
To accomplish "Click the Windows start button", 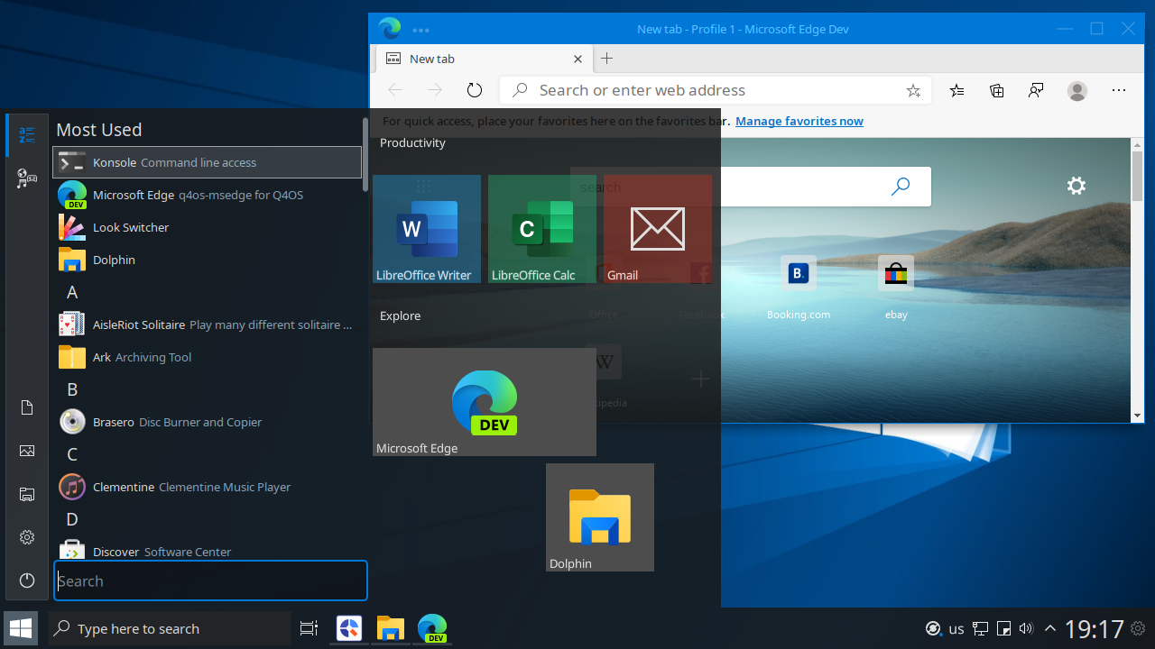I will pyautogui.click(x=20, y=628).
